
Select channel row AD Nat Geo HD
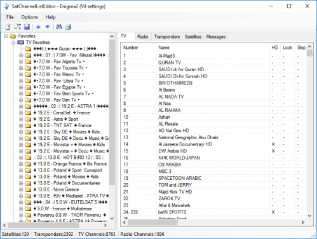[x=214, y=130]
